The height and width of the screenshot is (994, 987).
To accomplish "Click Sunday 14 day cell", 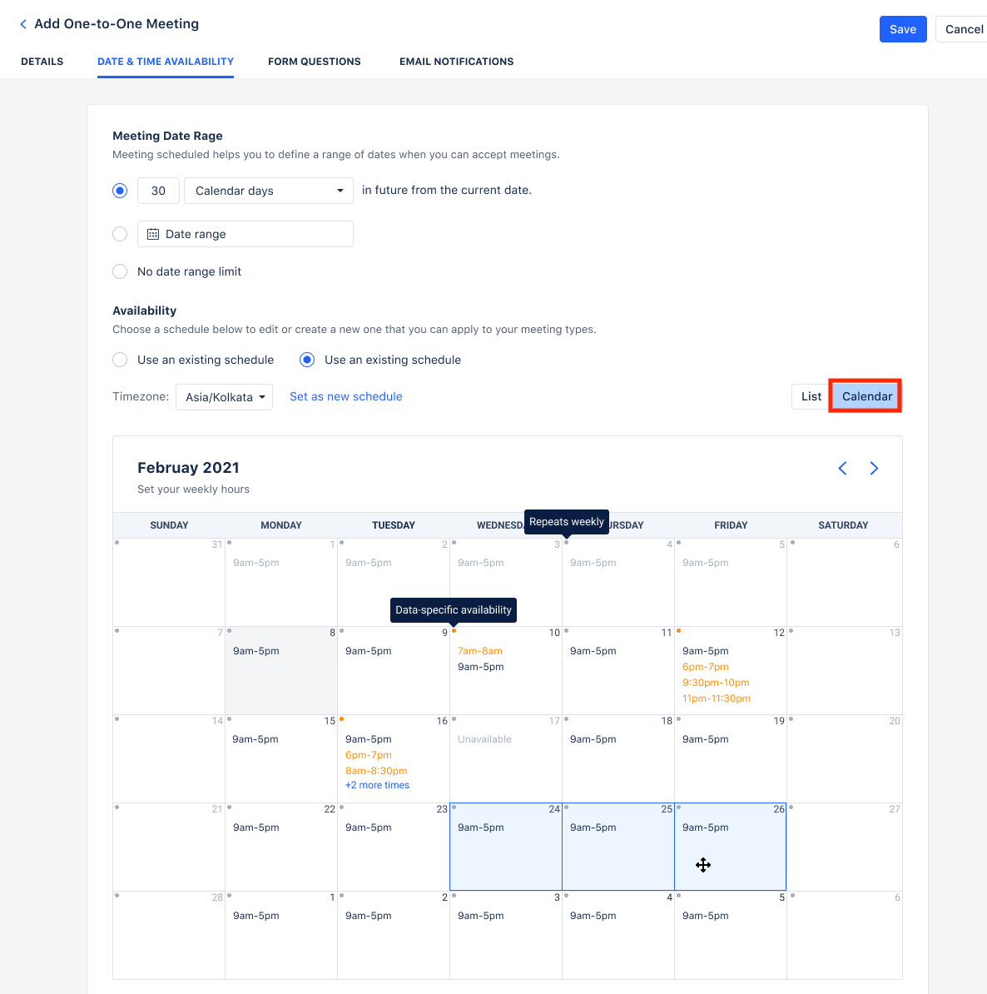I will (169, 758).
